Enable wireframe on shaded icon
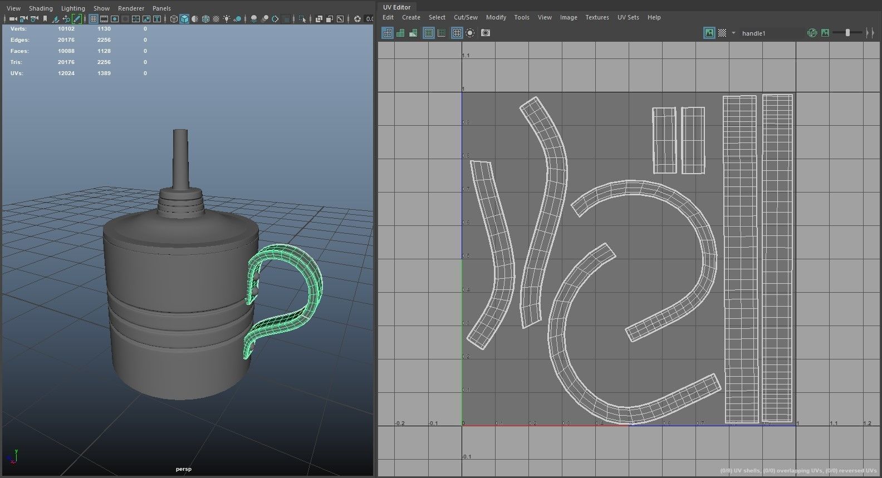Image resolution: width=882 pixels, height=478 pixels. pyautogui.click(x=205, y=19)
